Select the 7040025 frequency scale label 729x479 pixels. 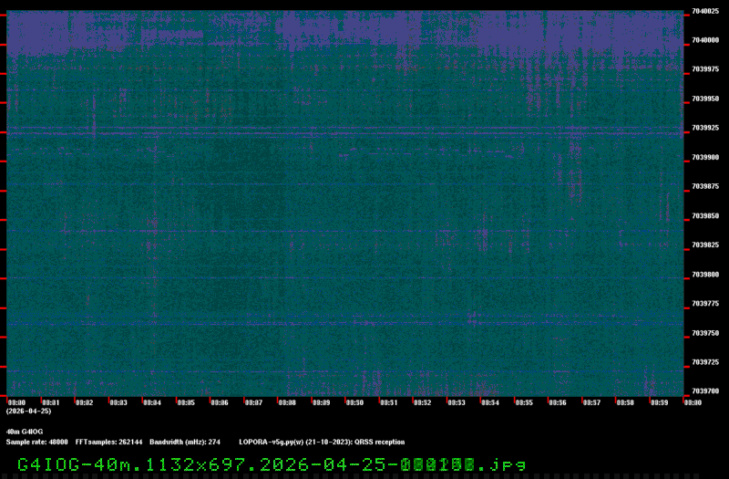(704, 11)
